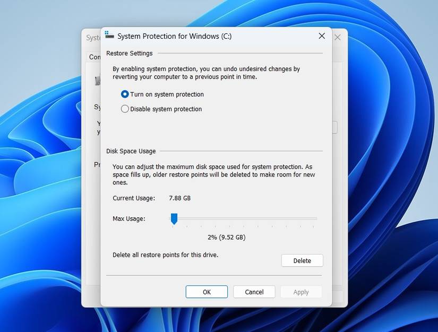Delete all restore points with Delete button

(x=302, y=260)
